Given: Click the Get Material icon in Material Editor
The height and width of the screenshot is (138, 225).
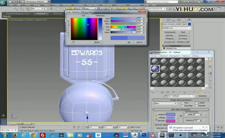Looking at the screenshot, I should click(153, 92).
